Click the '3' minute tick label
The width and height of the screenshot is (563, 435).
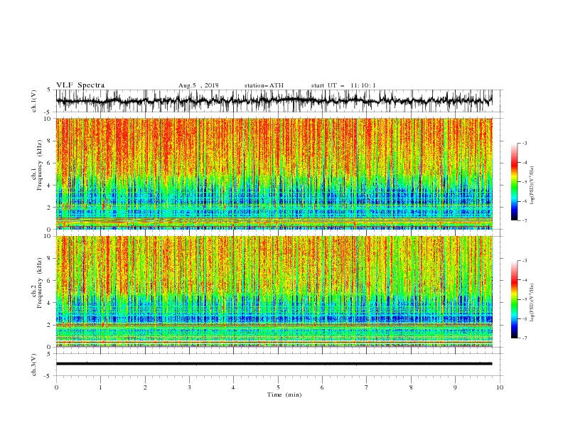pos(189,387)
